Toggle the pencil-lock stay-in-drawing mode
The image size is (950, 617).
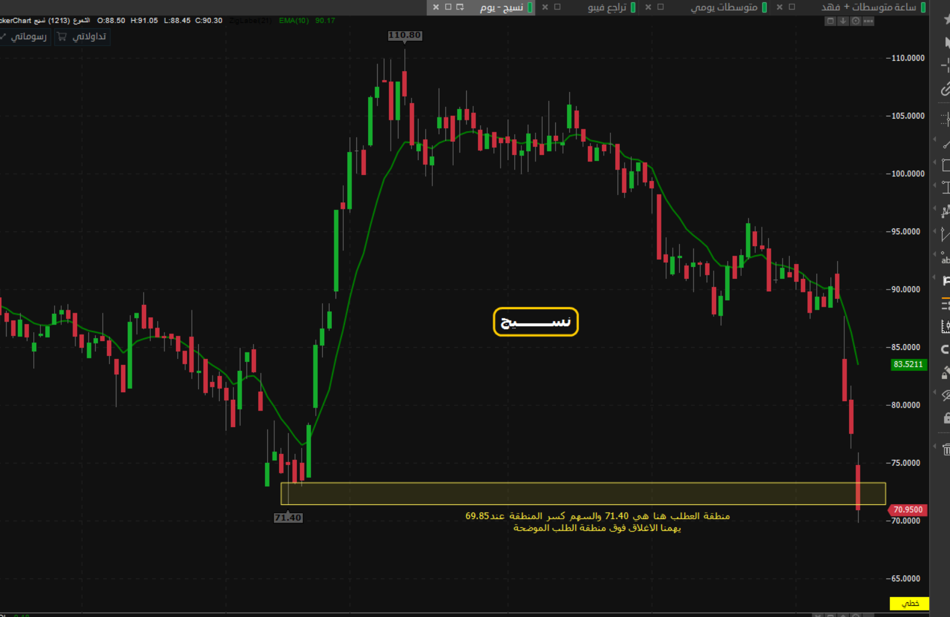coord(946,373)
